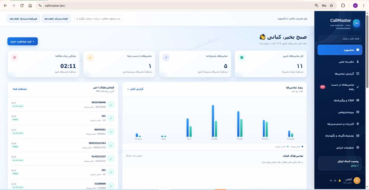The width and height of the screenshot is (369, 190).
Task: Open 'CRM و پیگیری‌ها' in the sidebar
Action: 340,100
